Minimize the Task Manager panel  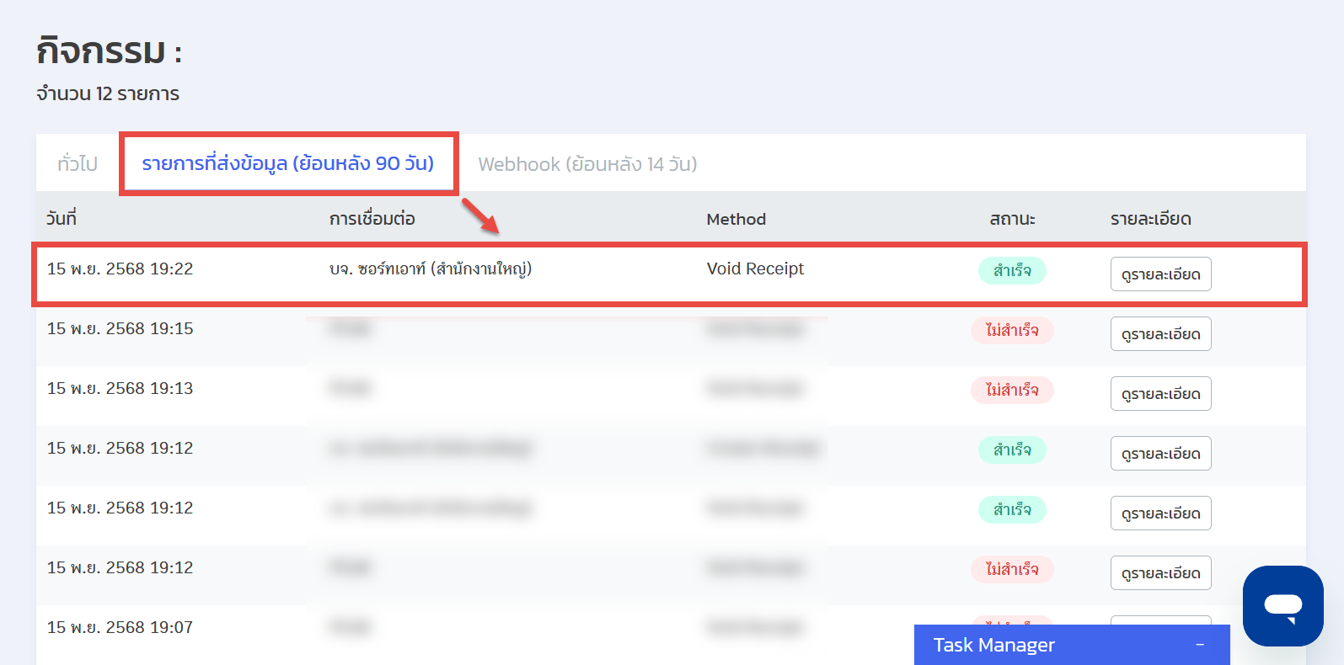(x=1200, y=645)
